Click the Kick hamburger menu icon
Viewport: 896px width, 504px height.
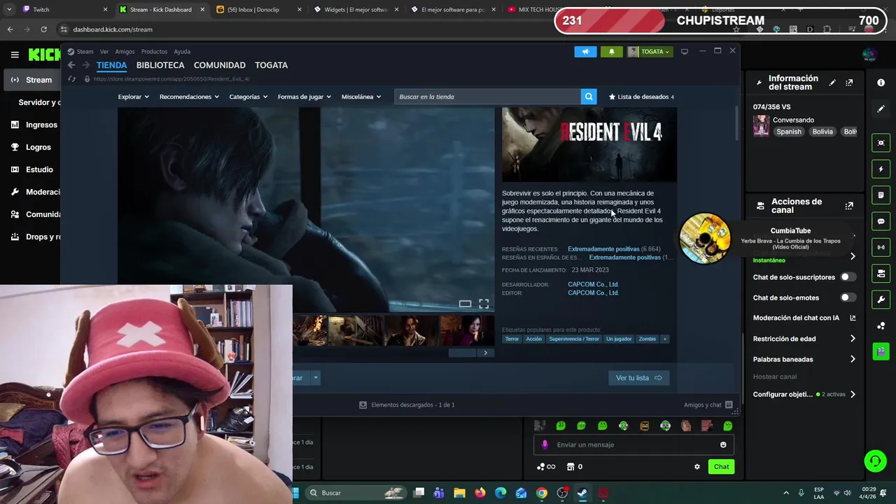coord(15,55)
